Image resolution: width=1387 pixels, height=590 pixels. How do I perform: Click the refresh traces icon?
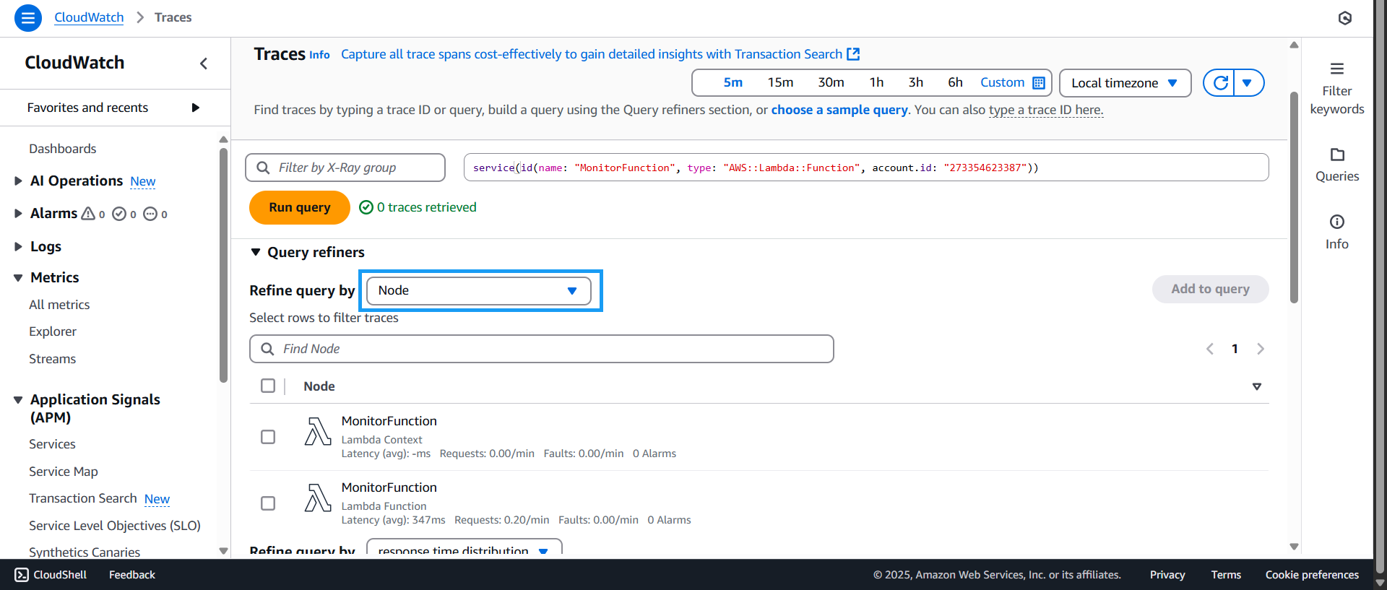pyautogui.click(x=1220, y=83)
